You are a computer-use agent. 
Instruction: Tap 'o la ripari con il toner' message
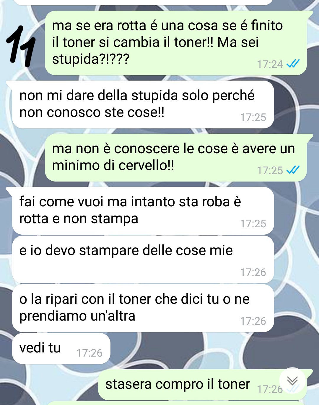click(x=143, y=308)
